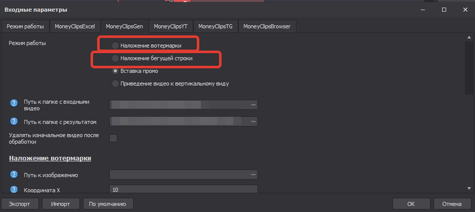Select the Наложение бегущей строки option
Screen dimensions: 475x212
click(x=116, y=59)
